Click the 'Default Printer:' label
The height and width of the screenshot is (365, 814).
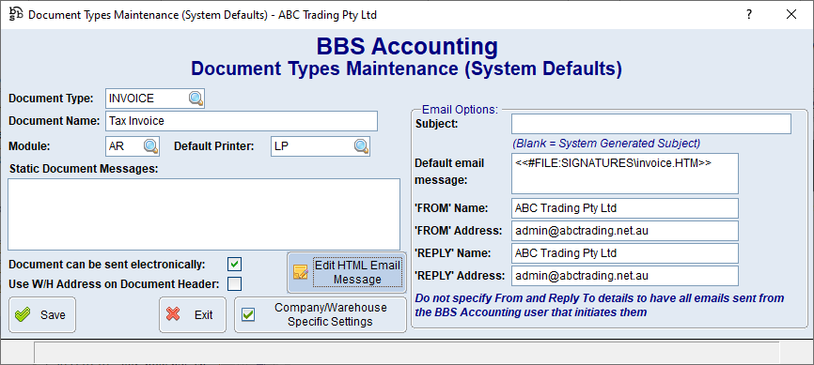point(214,146)
